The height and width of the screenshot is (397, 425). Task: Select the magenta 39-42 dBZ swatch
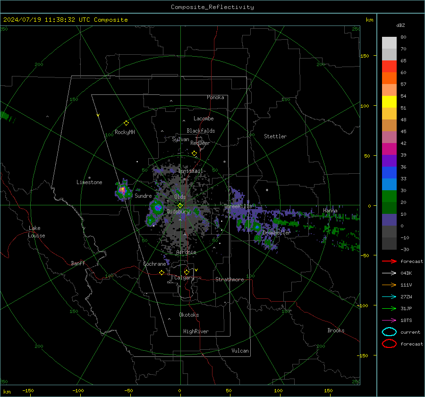[389, 149]
